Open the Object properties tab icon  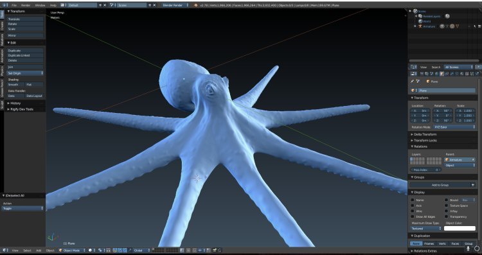pos(442,74)
